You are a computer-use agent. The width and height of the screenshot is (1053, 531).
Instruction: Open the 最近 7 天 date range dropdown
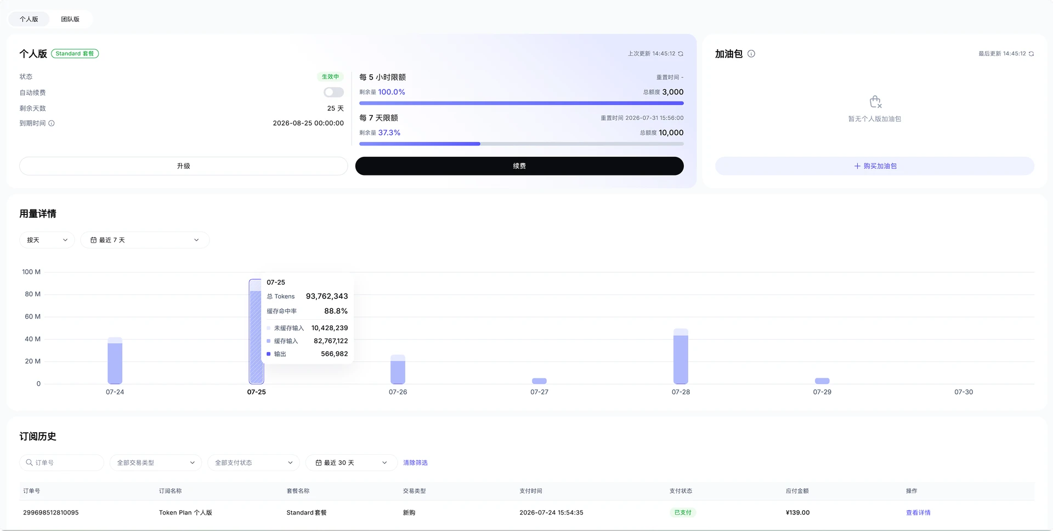(145, 240)
